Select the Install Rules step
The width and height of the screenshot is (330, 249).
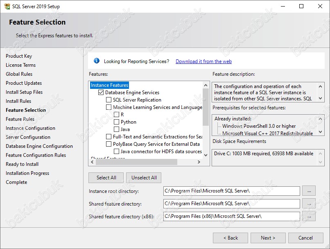(x=18, y=101)
